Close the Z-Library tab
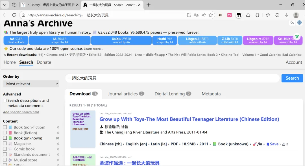 pos(77,5)
